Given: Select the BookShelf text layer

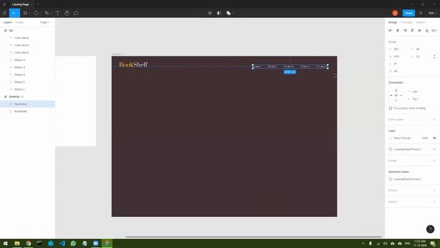Looking at the screenshot, I should click(x=27, y=112).
